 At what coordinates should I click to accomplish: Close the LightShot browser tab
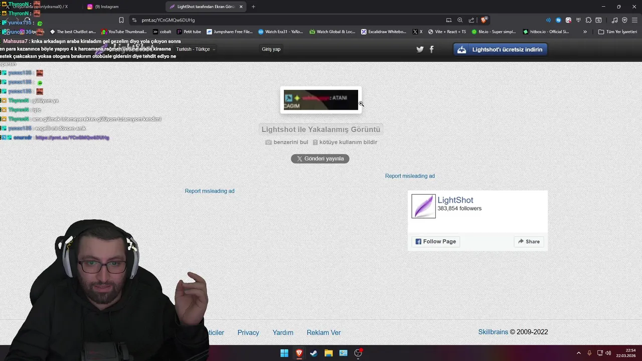point(241,7)
